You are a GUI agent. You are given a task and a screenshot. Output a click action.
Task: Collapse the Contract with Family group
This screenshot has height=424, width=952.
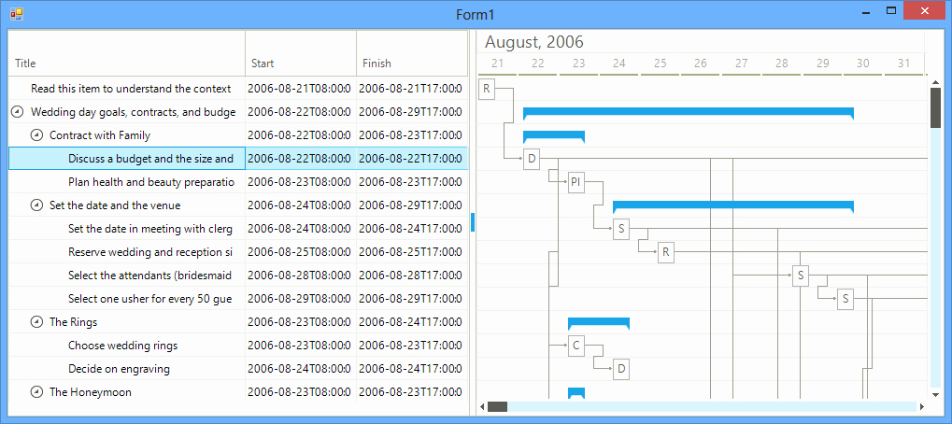36,135
